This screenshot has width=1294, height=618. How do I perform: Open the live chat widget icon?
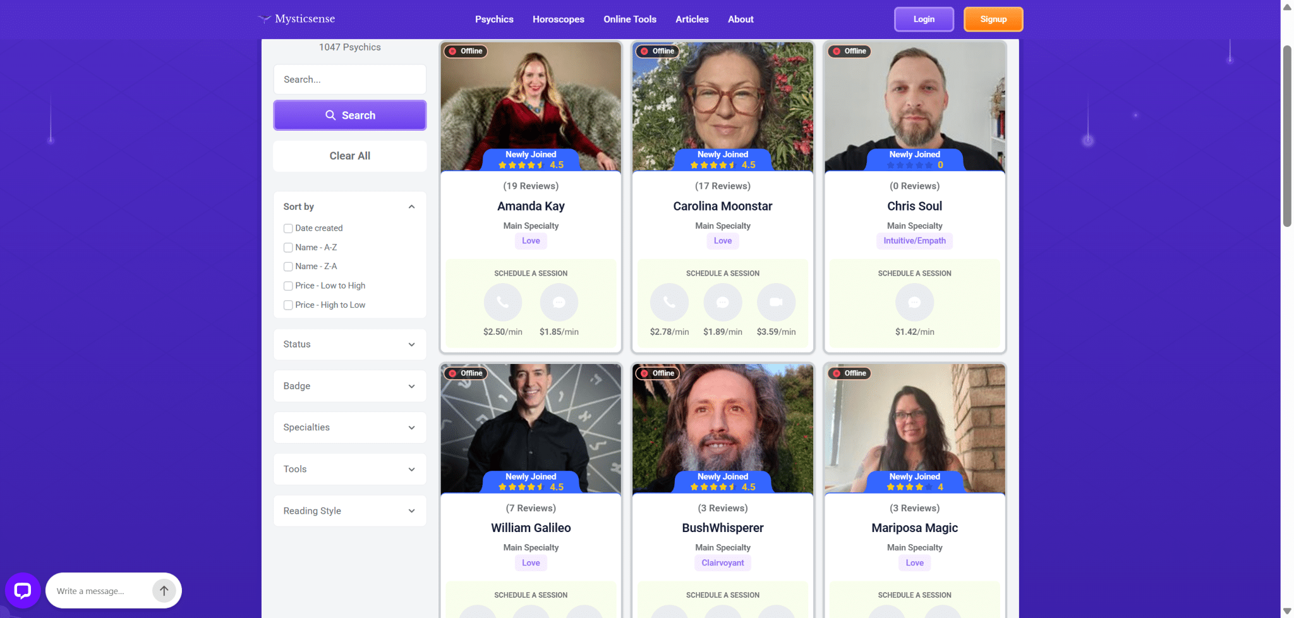click(x=23, y=590)
